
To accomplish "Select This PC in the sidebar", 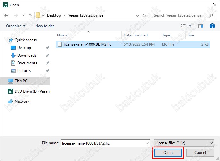I will click(x=25, y=81).
